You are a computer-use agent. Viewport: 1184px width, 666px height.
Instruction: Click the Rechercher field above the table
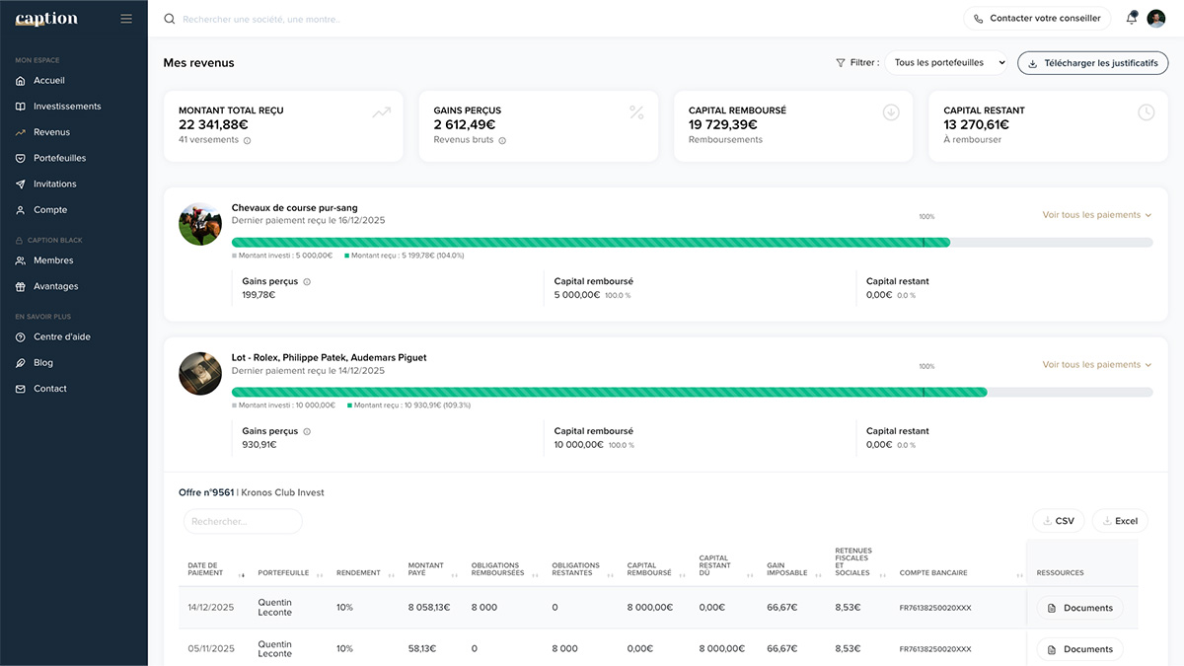[243, 521]
